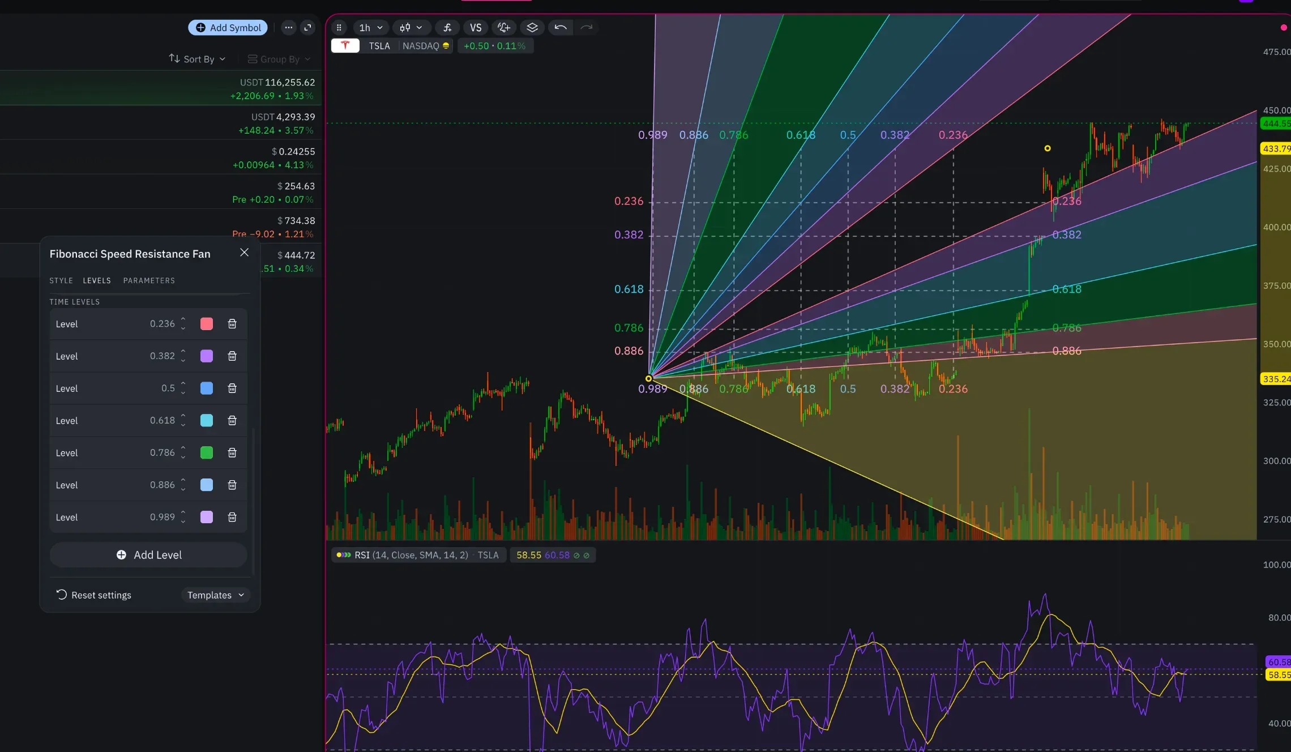Undo the last chart action
The height and width of the screenshot is (752, 1291).
click(561, 28)
